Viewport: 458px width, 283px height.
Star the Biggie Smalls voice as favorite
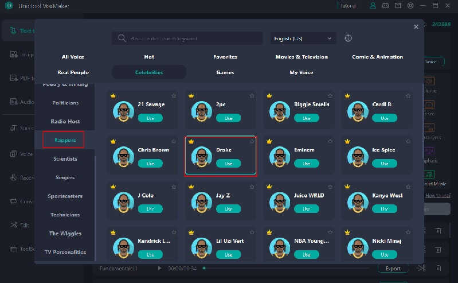(330, 96)
